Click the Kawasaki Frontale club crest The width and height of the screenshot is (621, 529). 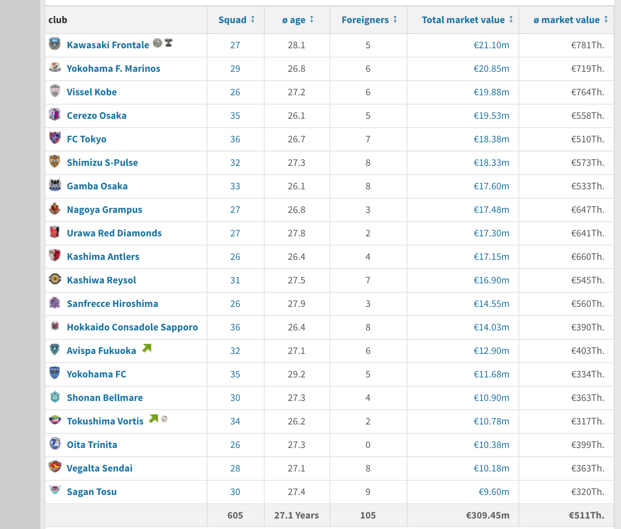(x=55, y=44)
